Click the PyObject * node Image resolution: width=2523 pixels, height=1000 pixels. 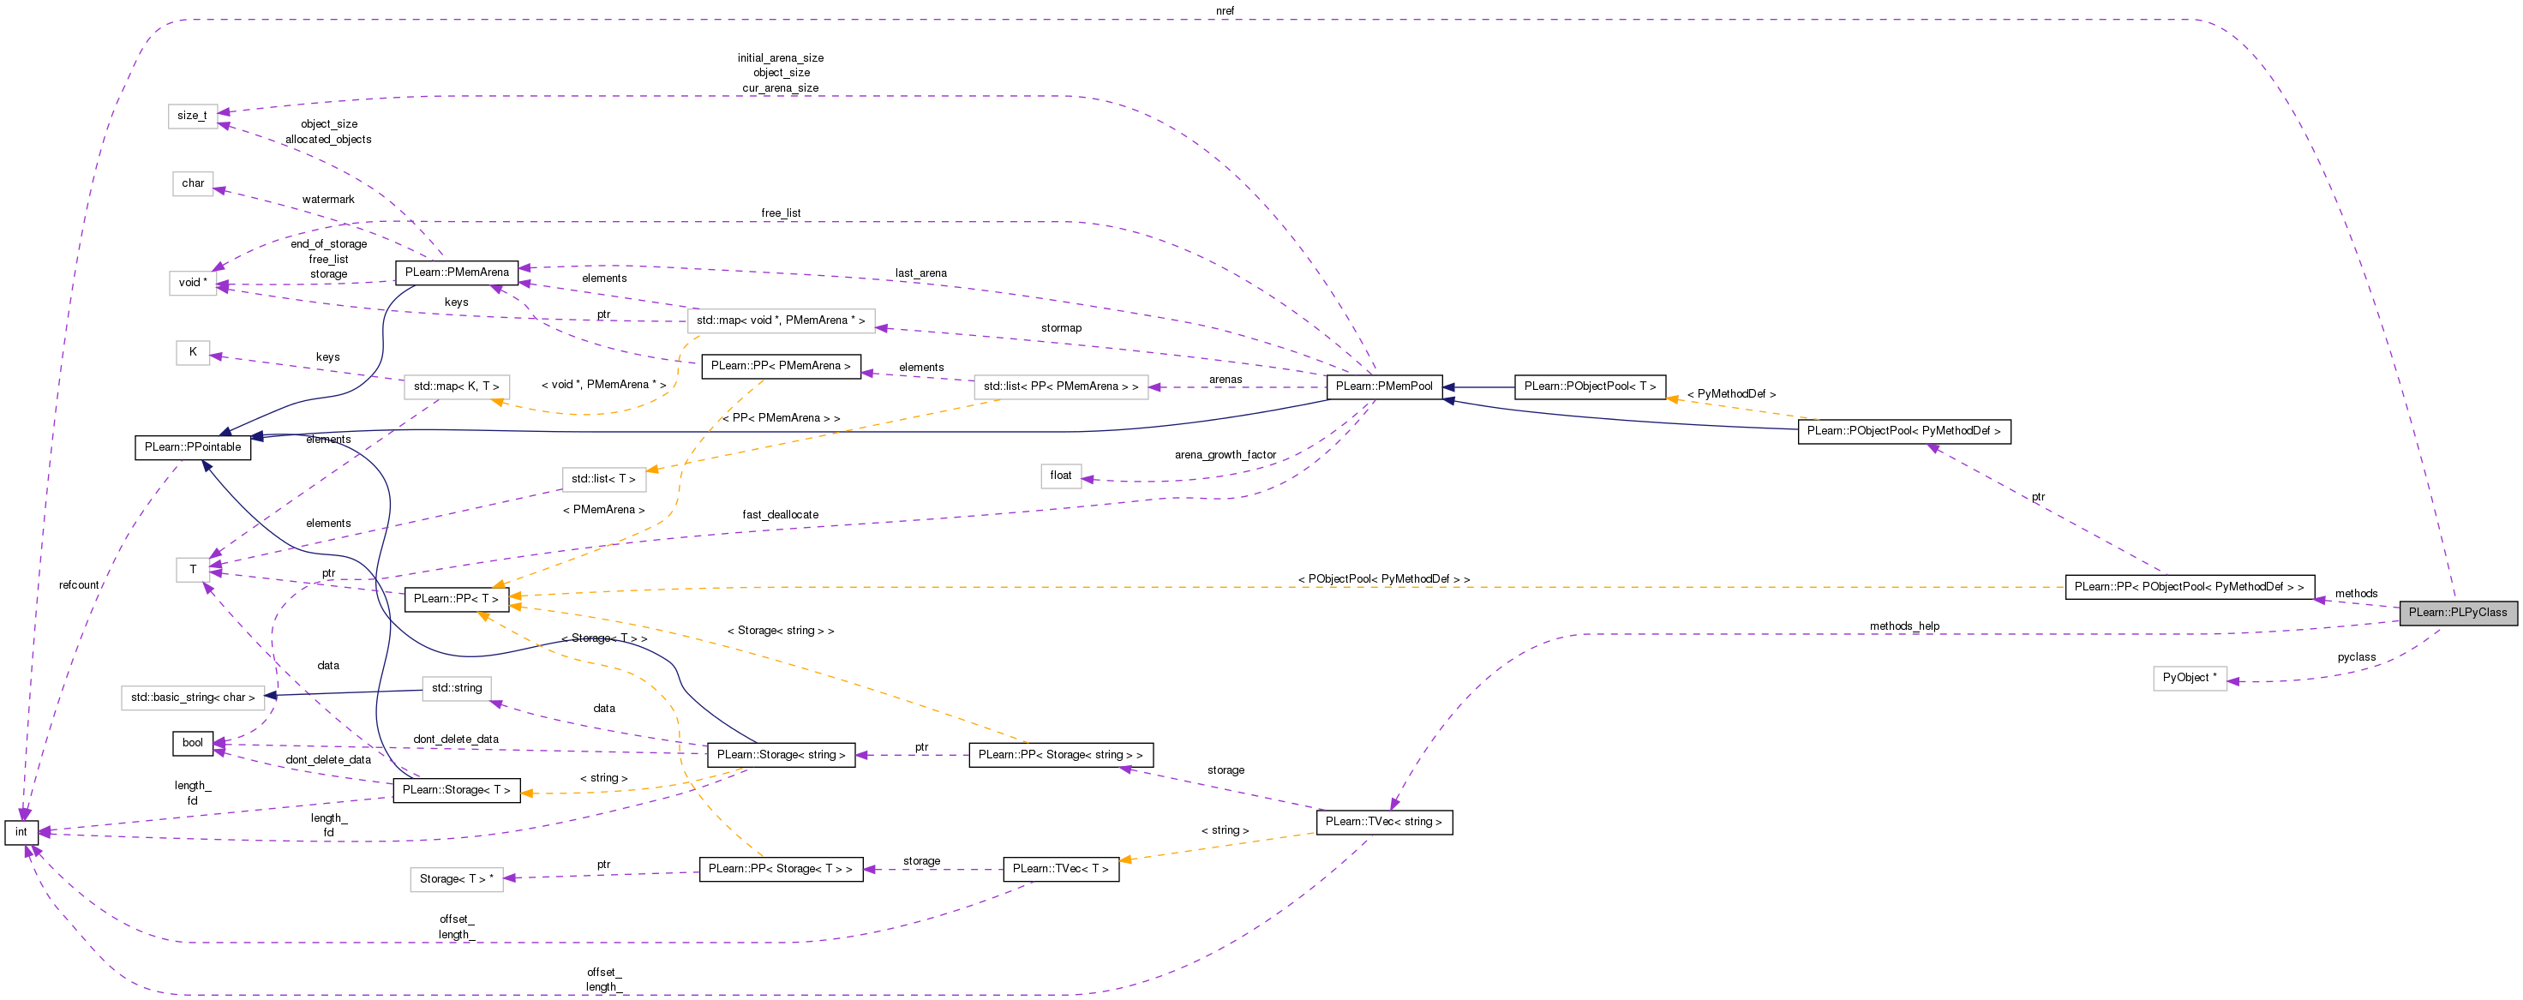click(x=2189, y=678)
